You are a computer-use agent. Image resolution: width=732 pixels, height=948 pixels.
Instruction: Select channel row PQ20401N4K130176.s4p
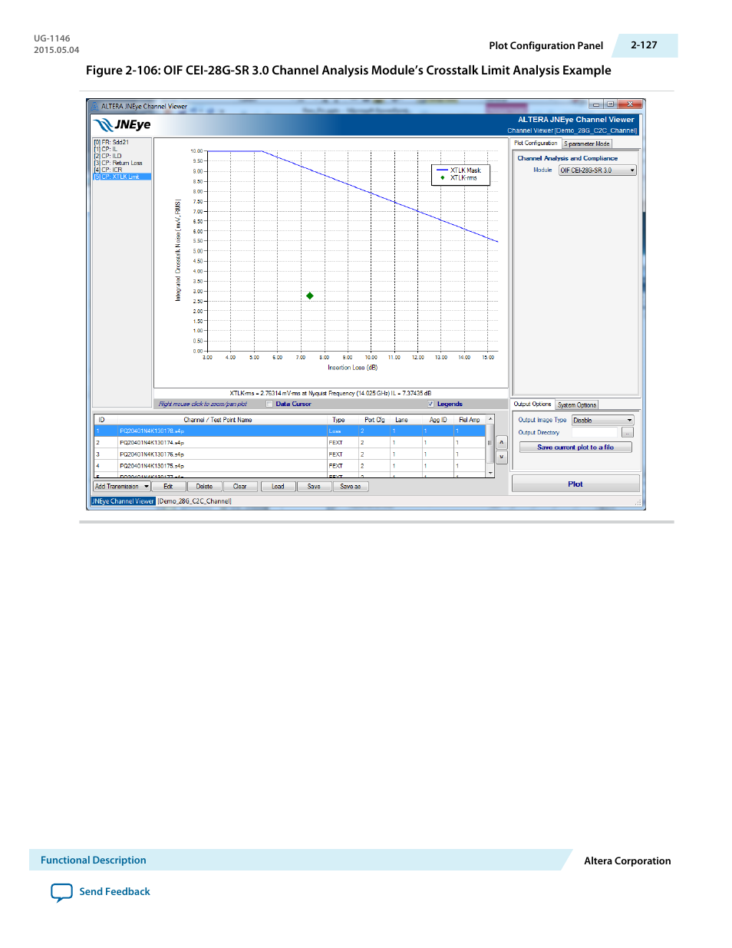pyautogui.click(x=290, y=454)
